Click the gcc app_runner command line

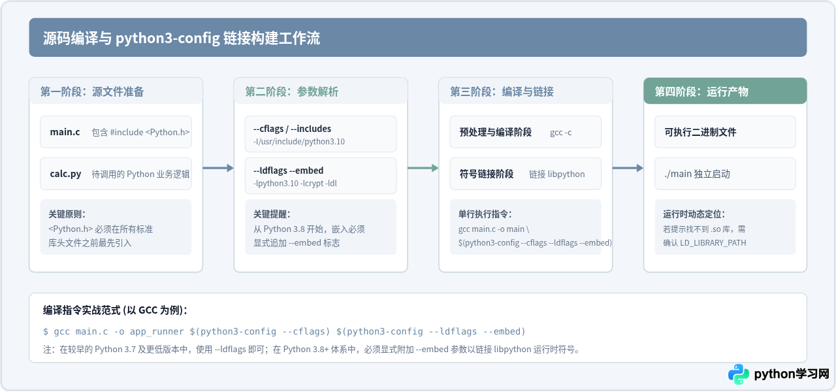284,331
